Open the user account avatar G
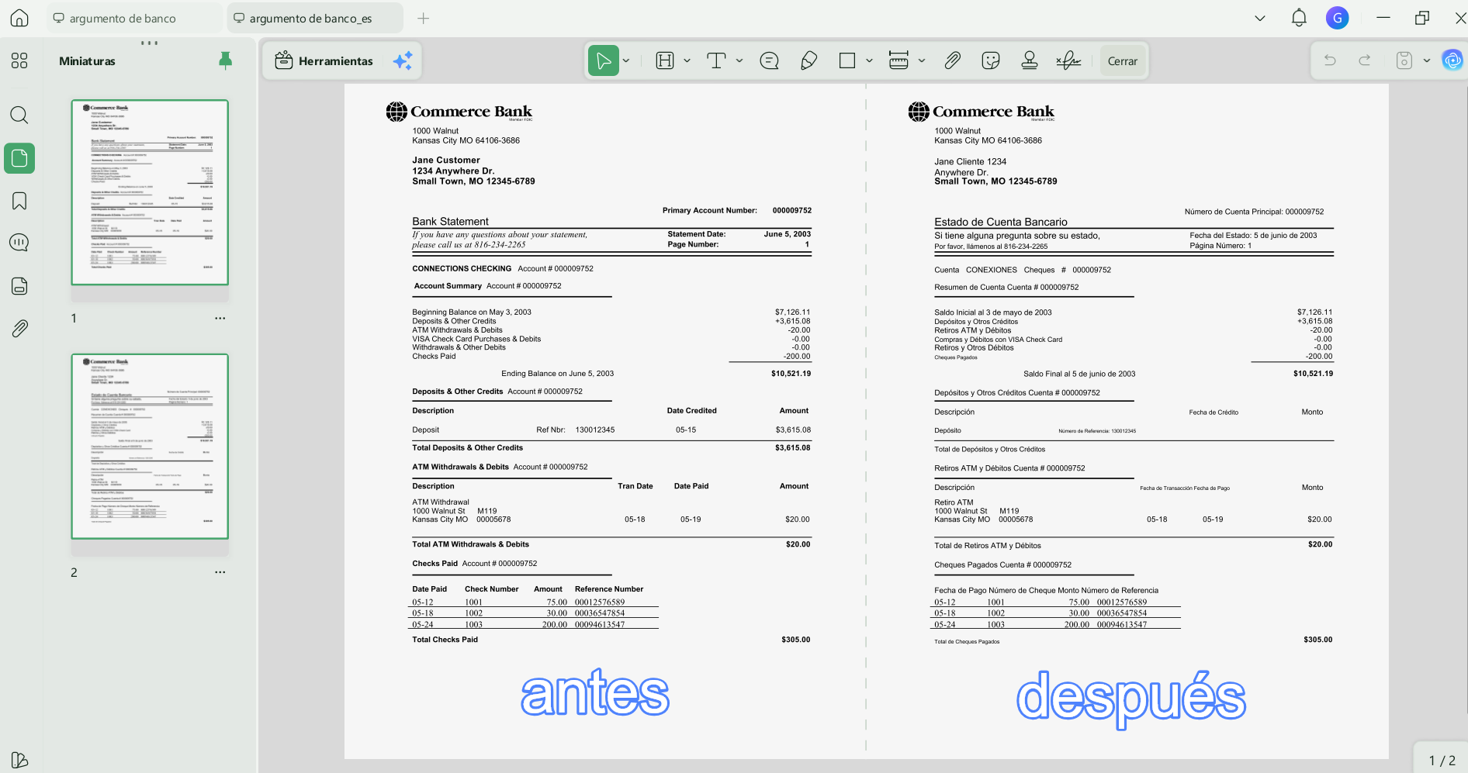Viewport: 1468px width, 773px height. [1337, 18]
